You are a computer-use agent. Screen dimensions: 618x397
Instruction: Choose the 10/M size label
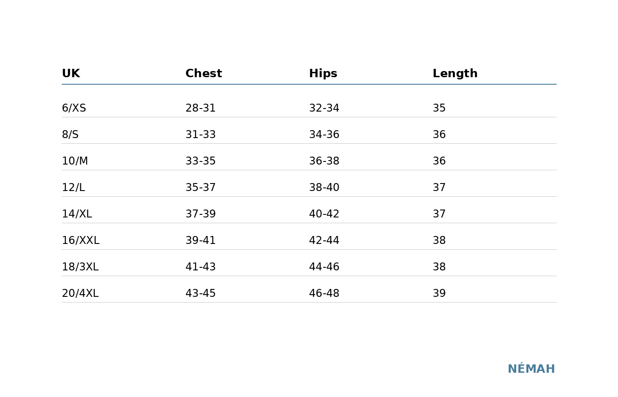coord(75,161)
